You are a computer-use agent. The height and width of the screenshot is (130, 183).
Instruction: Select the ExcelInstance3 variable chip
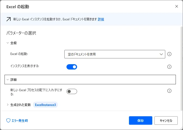45,105
